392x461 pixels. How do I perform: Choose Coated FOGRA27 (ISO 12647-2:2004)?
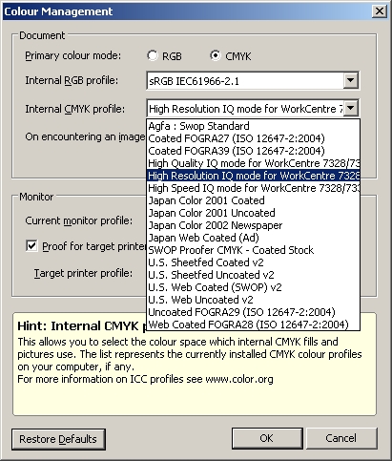[253, 138]
